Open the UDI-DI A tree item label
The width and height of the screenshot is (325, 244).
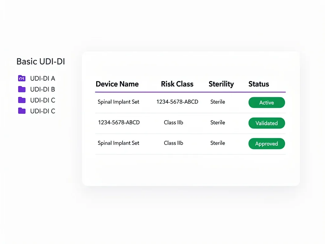[43, 78]
